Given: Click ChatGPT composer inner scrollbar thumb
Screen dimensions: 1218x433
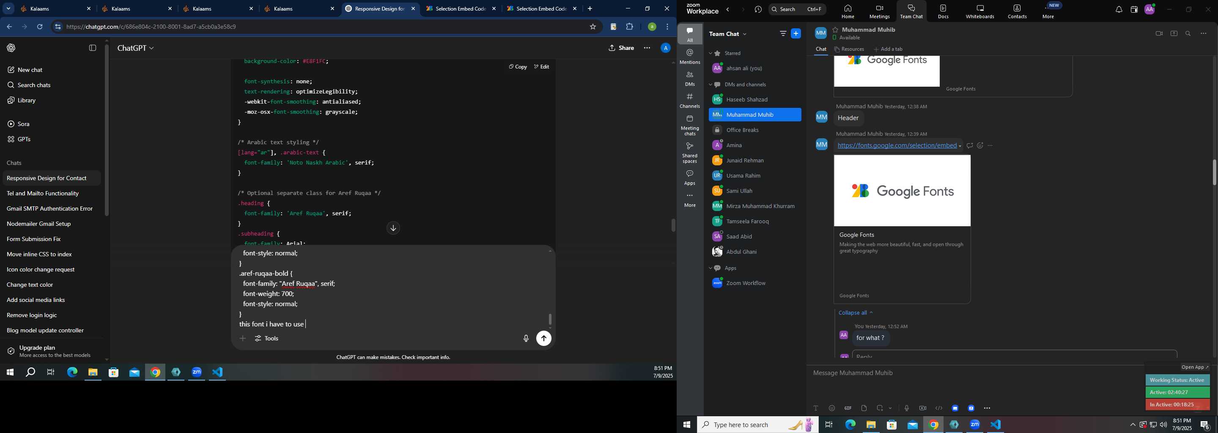Looking at the screenshot, I should 550,319.
